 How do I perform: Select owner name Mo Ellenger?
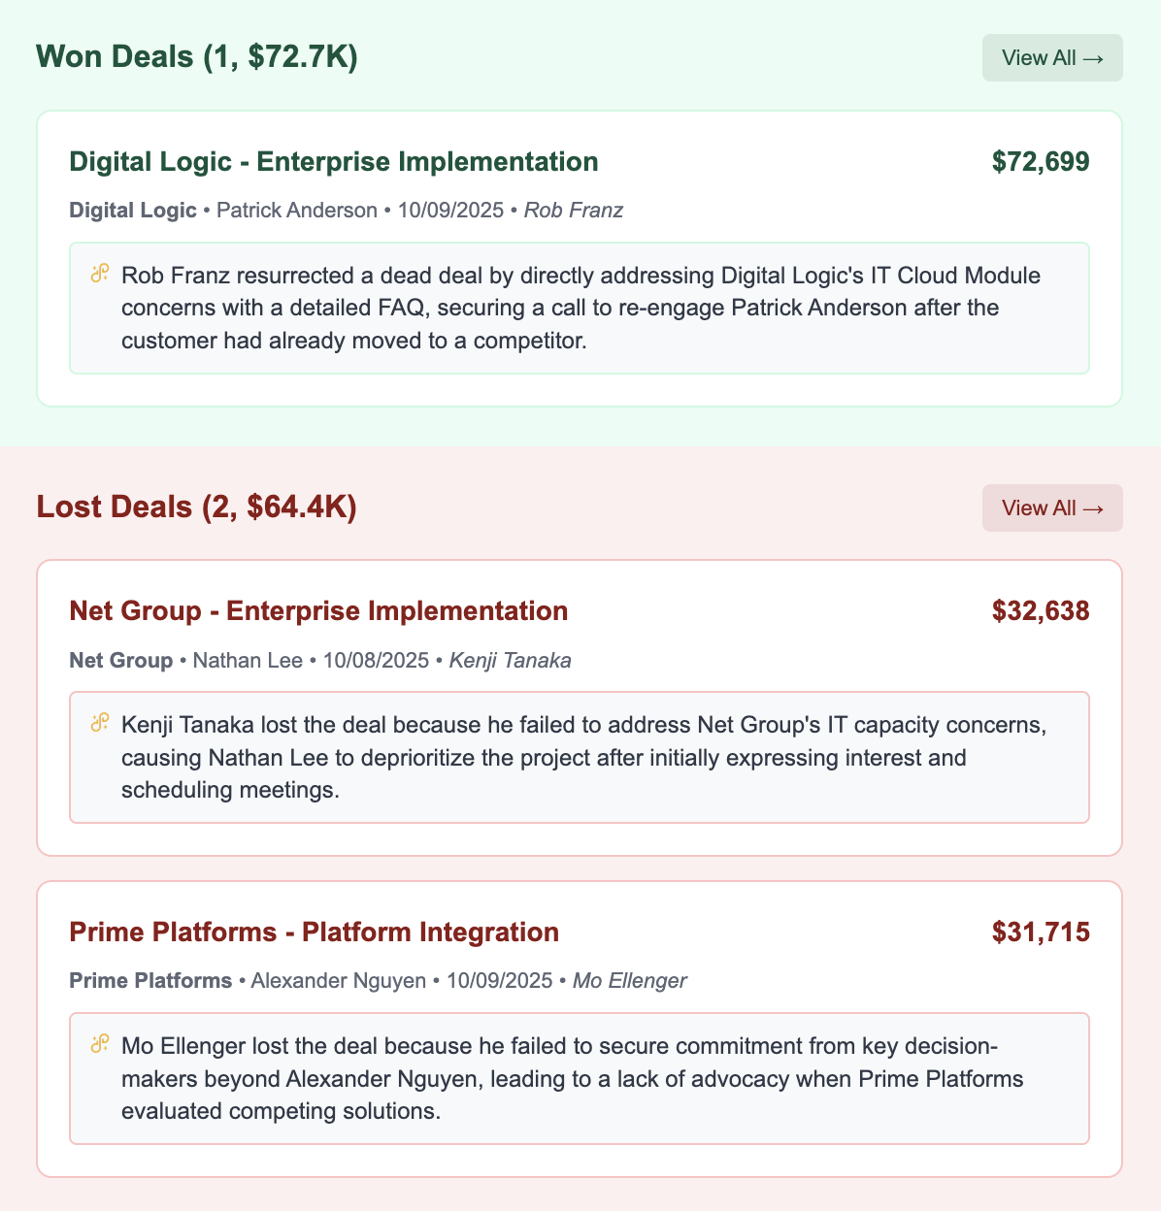pyautogui.click(x=630, y=981)
